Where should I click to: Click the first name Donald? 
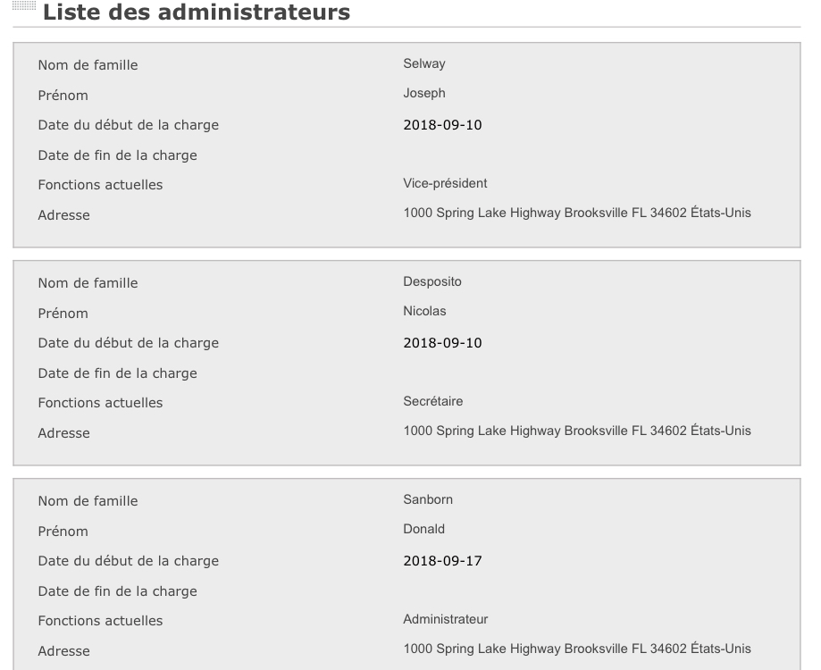[x=423, y=530]
